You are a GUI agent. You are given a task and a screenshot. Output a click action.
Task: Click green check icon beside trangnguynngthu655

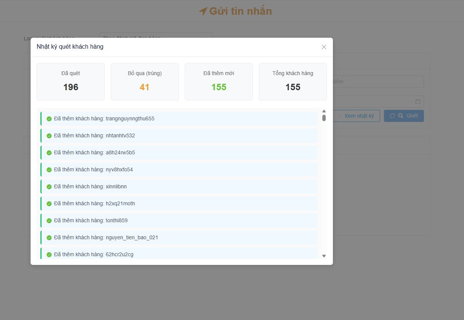(x=49, y=119)
